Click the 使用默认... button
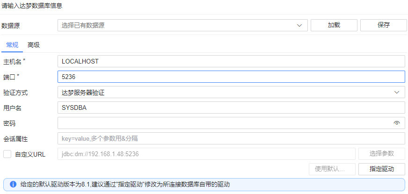The image size is (408, 194). click(332, 169)
